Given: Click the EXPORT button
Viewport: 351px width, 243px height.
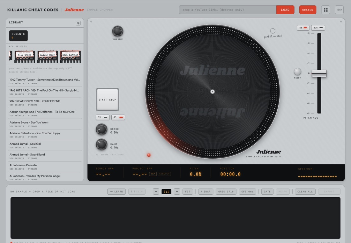Looking at the screenshot, I should pos(329,191).
